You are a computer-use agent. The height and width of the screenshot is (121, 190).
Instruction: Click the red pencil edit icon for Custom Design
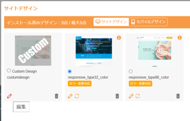[x=9, y=96]
